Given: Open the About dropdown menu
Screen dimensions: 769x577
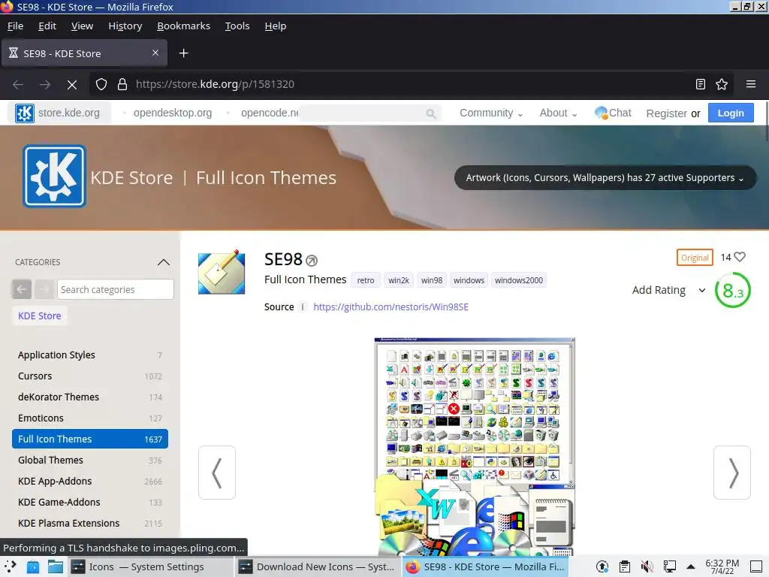Looking at the screenshot, I should (558, 113).
